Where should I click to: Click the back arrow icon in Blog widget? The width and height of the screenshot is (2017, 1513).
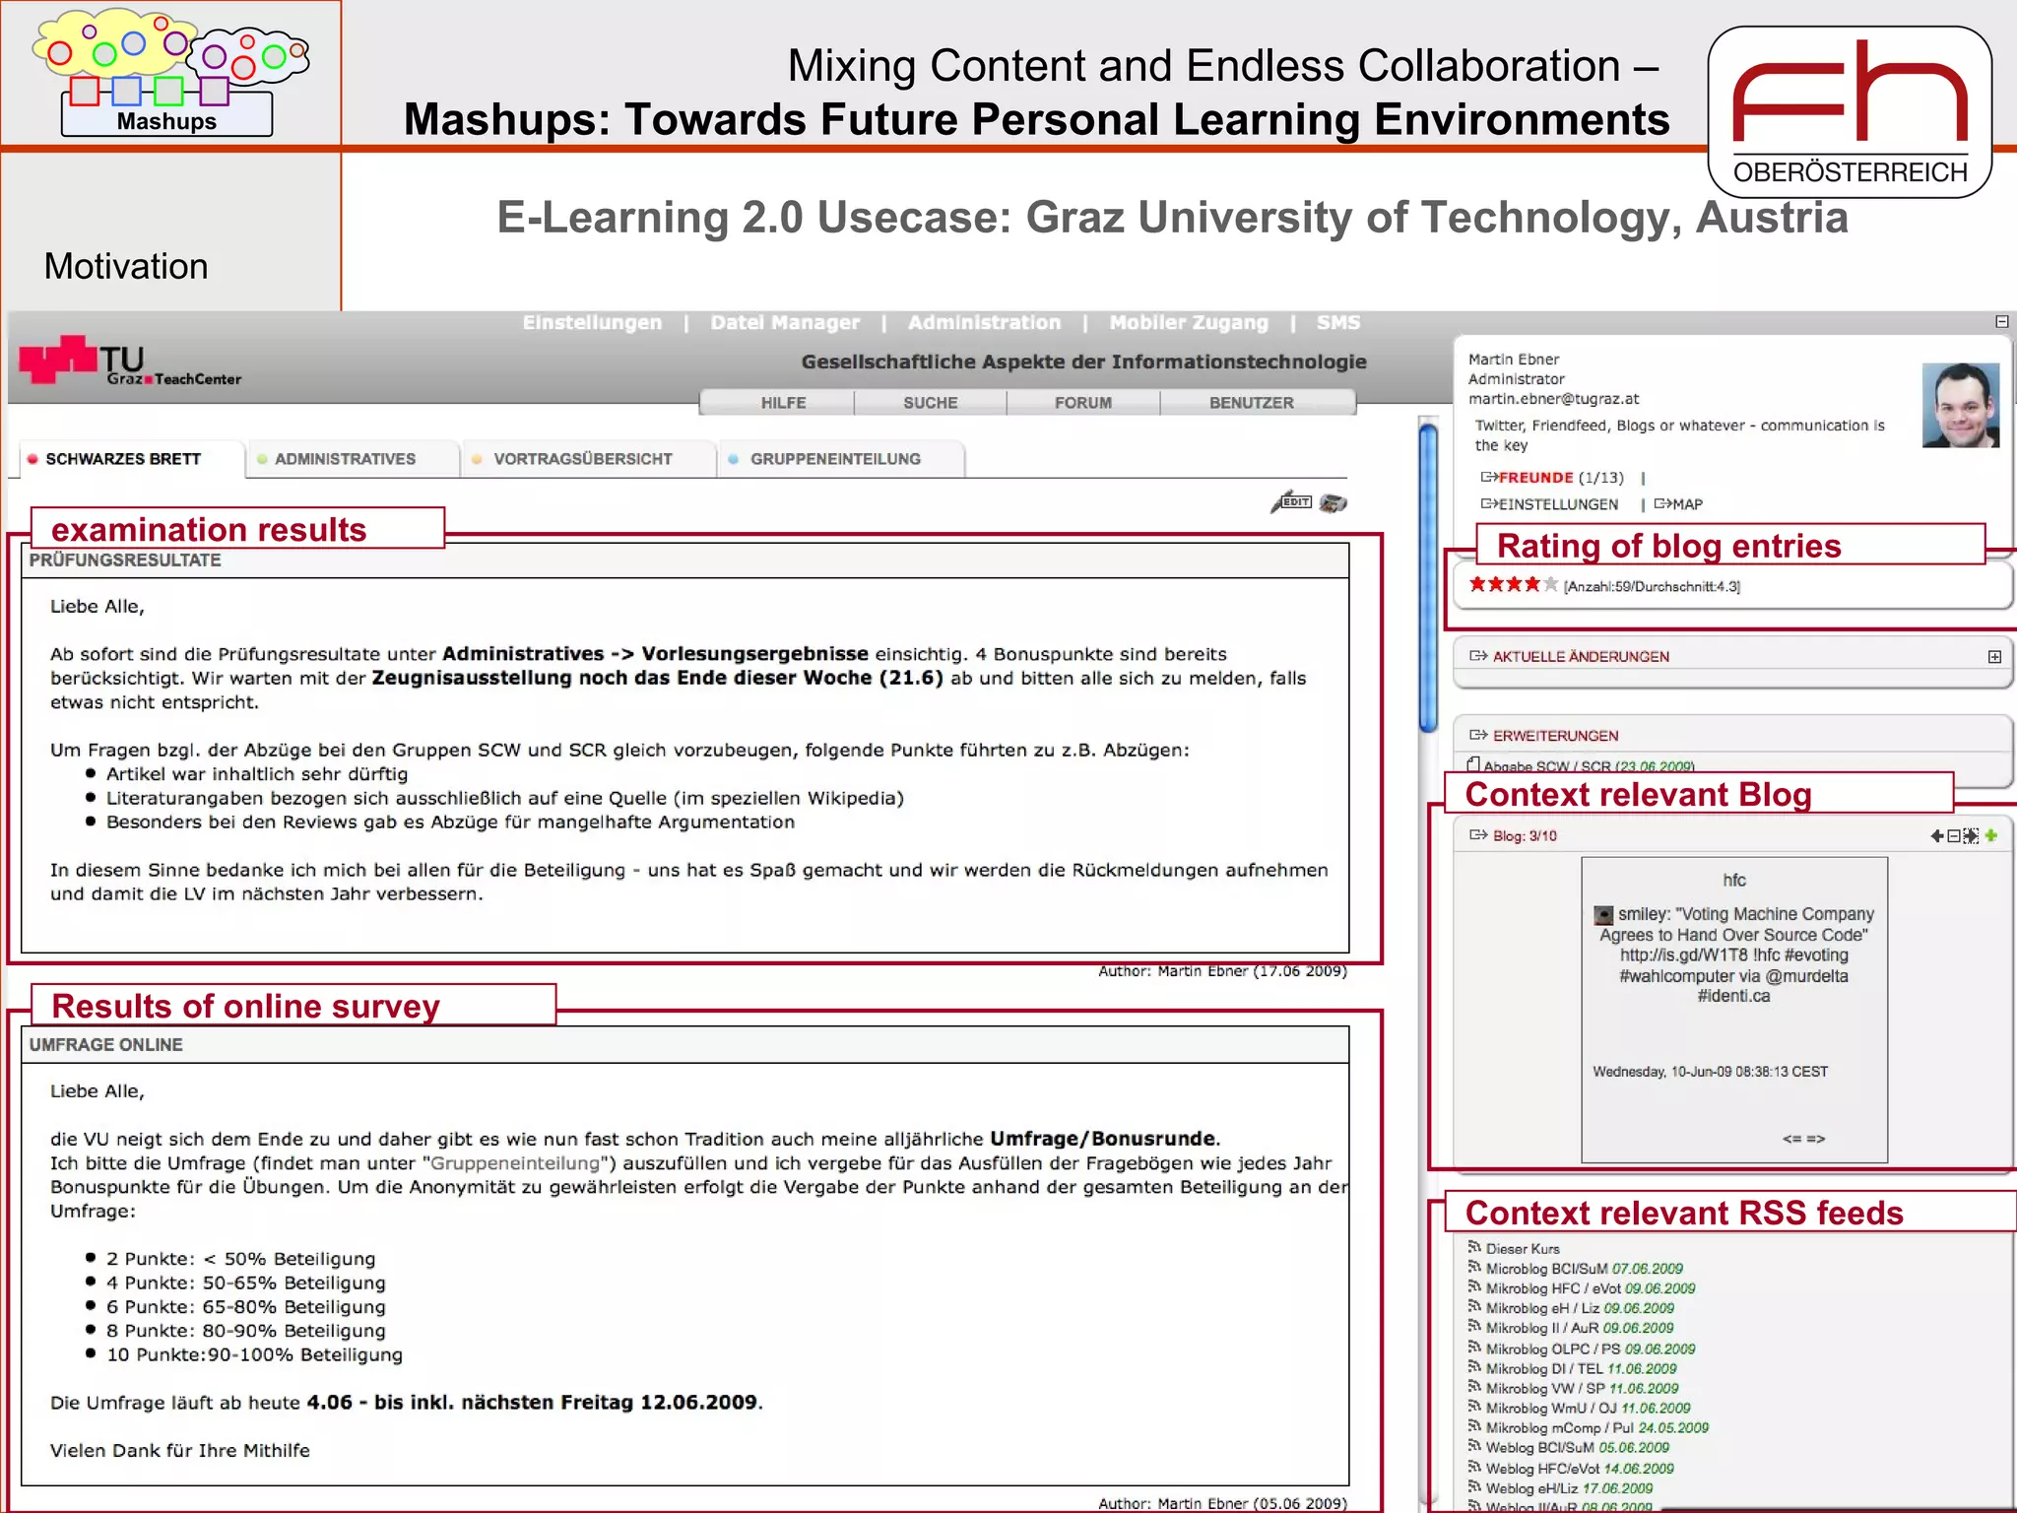pyautogui.click(x=1937, y=836)
